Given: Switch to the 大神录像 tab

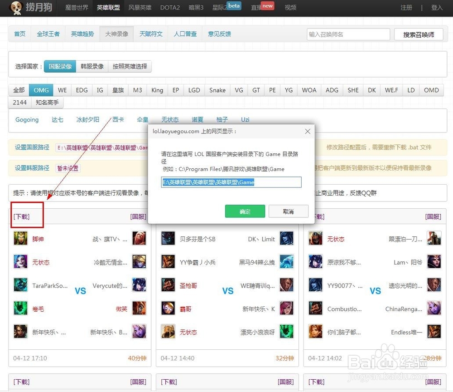Looking at the screenshot, I should tap(116, 34).
